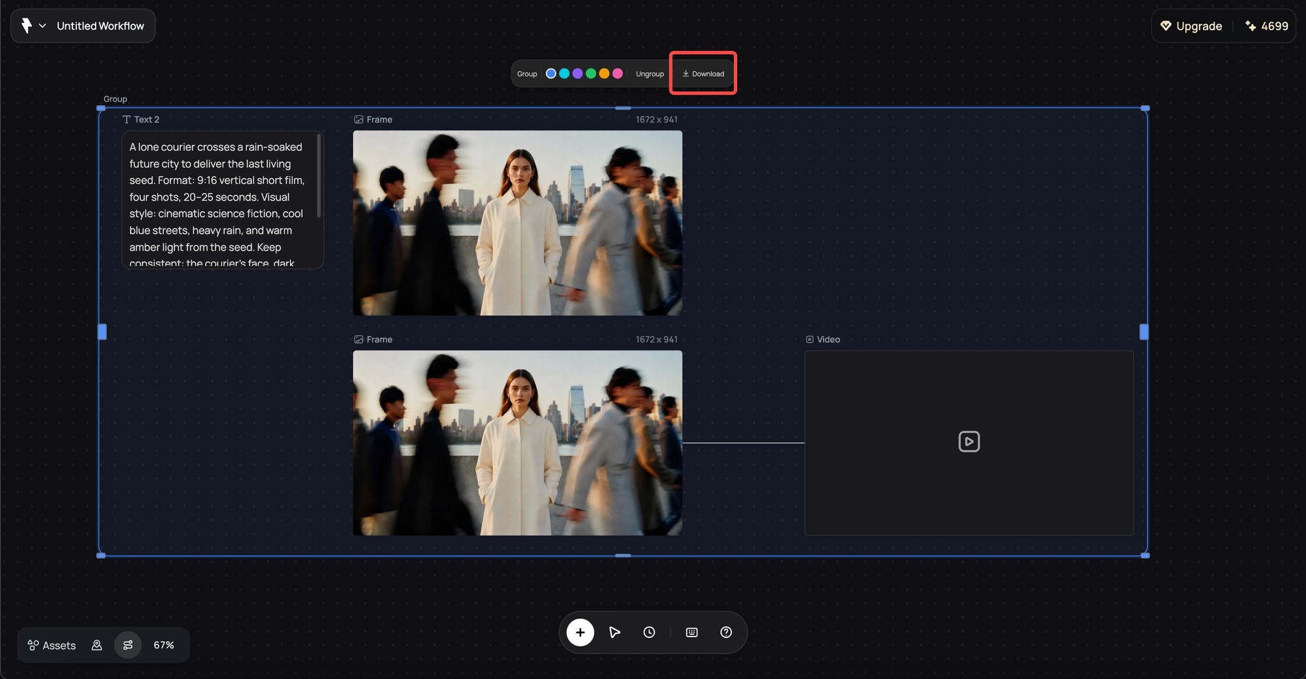Click the bottom Frame's 1672 x 941 dimensions
The image size is (1306, 679).
coord(657,339)
